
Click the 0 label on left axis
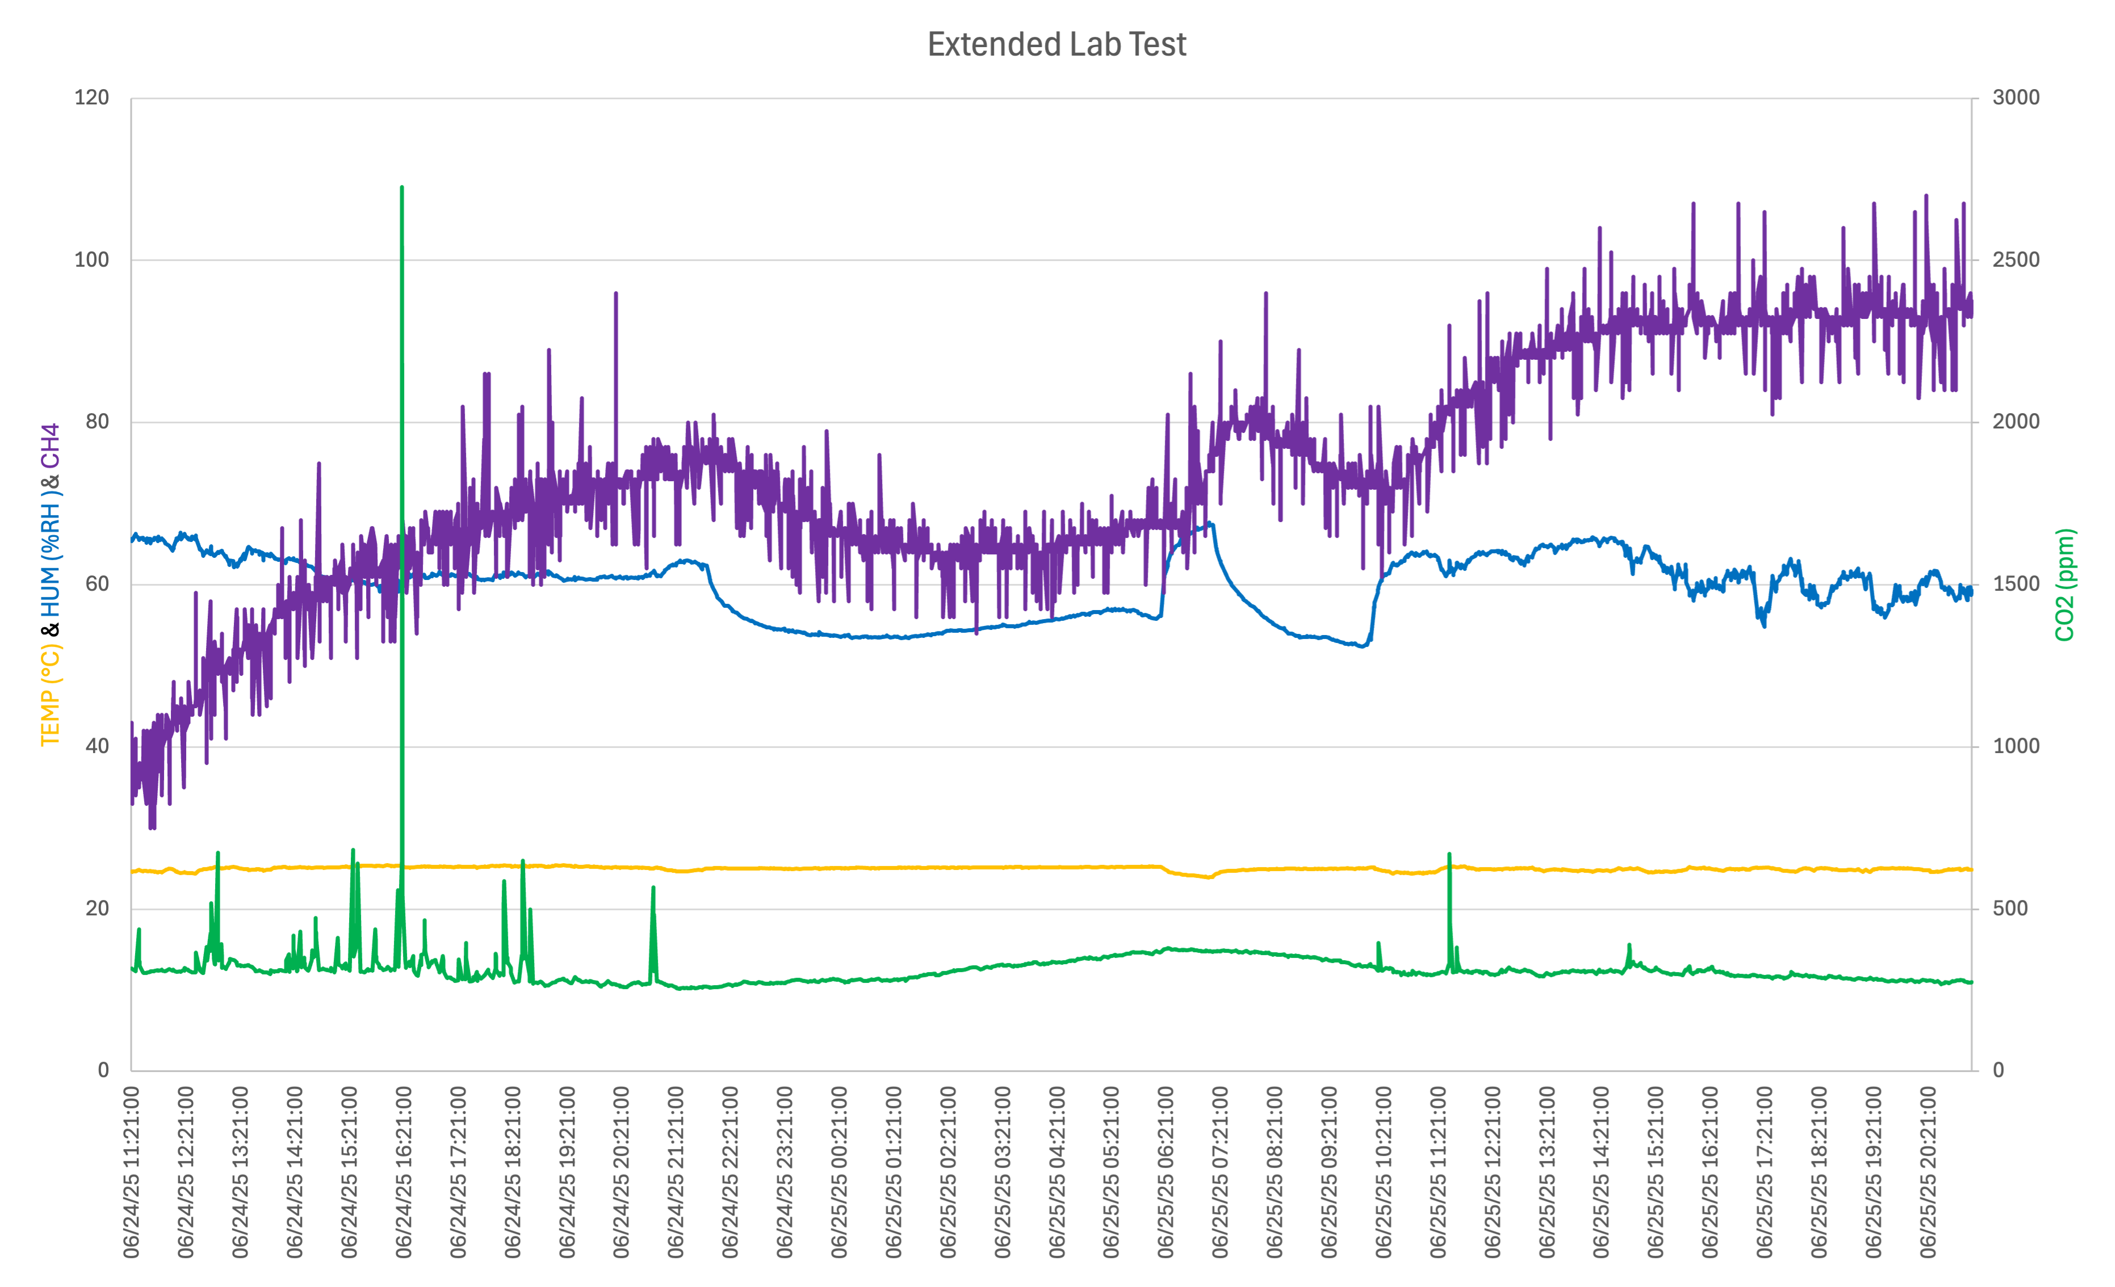(103, 1070)
